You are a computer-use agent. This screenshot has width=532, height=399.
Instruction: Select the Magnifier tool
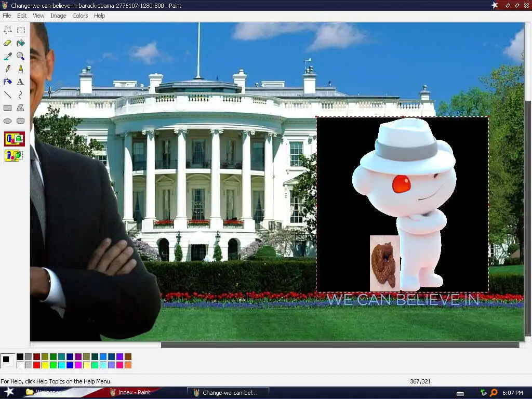pyautogui.click(x=21, y=56)
